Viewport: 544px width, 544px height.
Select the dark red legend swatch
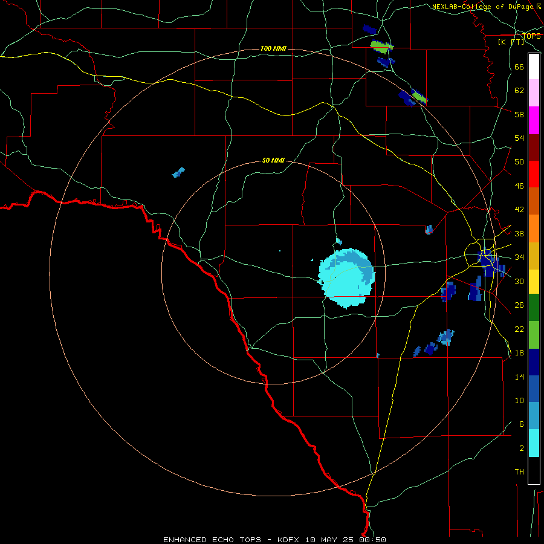534,147
